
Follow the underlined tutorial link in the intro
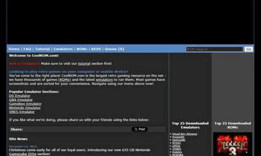point(84,64)
